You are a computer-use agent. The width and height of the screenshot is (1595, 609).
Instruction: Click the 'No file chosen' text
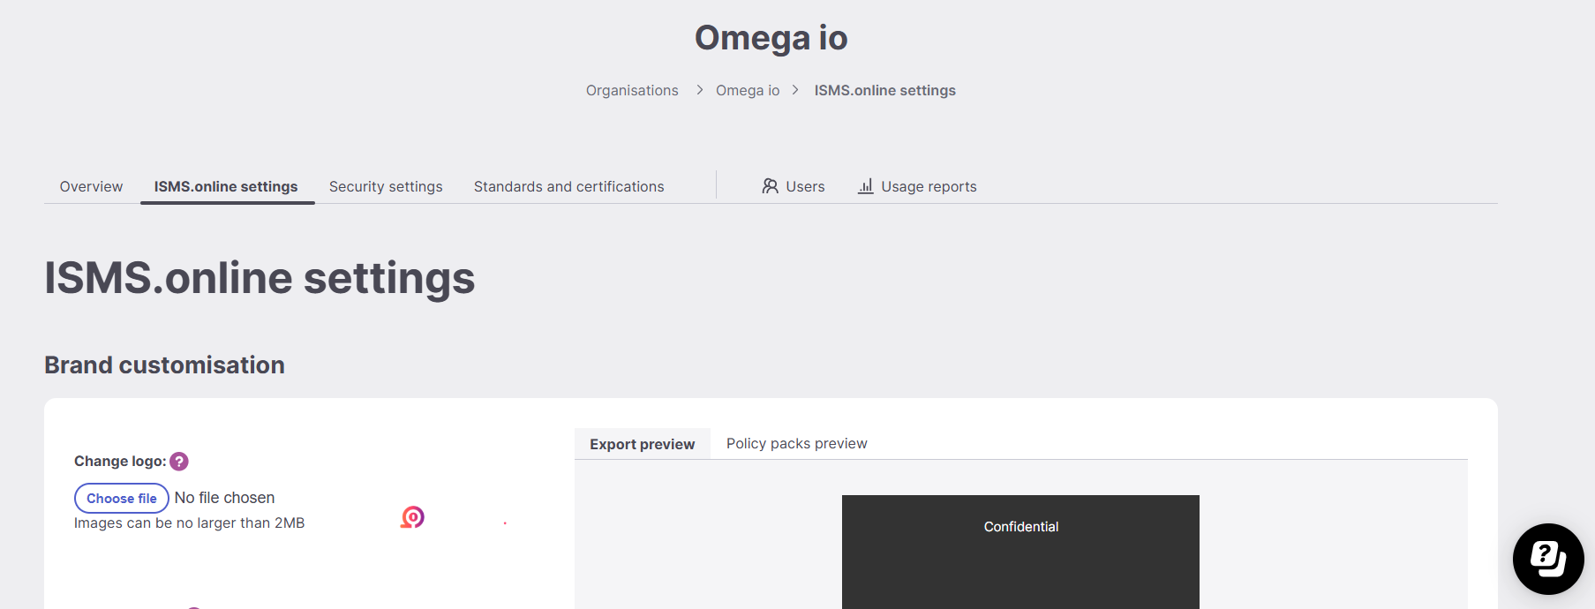224,498
